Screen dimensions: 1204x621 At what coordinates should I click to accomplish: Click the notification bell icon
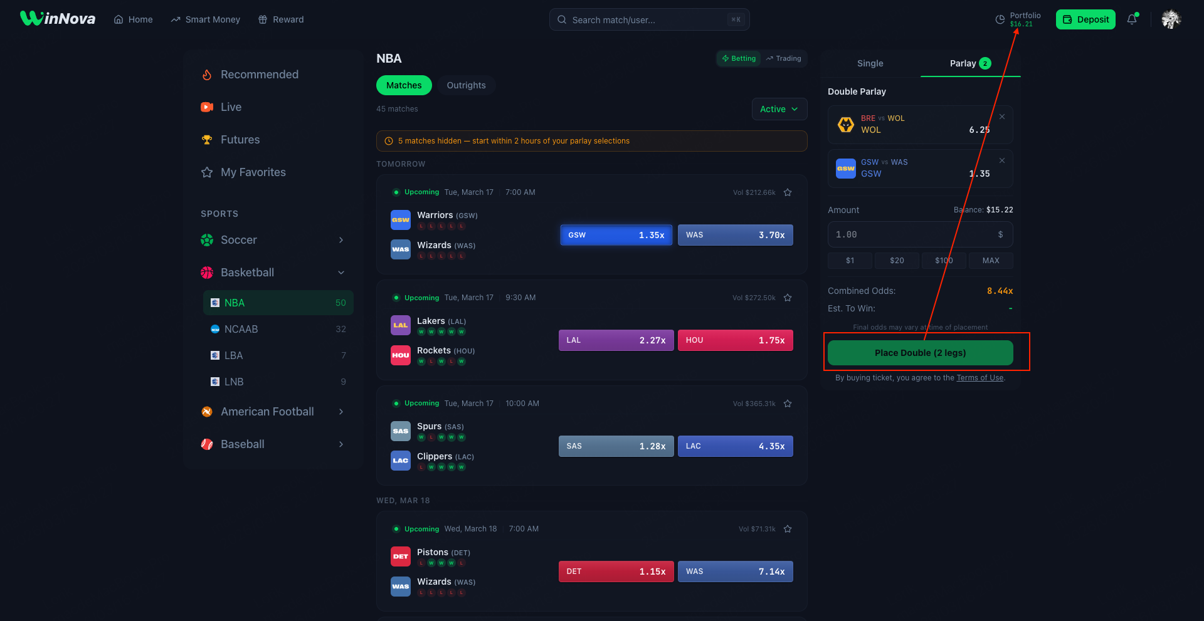click(1131, 19)
